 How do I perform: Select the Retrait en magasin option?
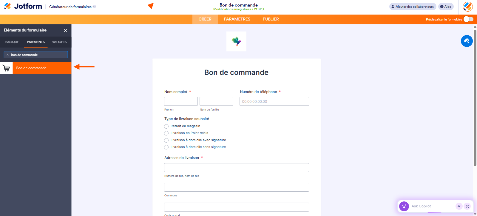coord(166,126)
